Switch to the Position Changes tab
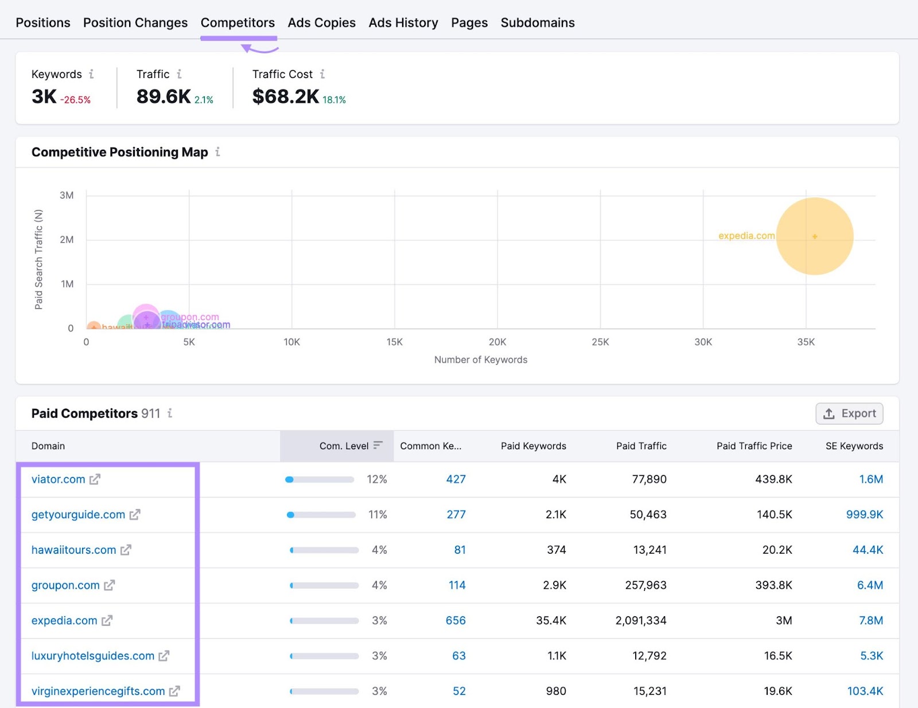The width and height of the screenshot is (918, 708). pyautogui.click(x=135, y=23)
